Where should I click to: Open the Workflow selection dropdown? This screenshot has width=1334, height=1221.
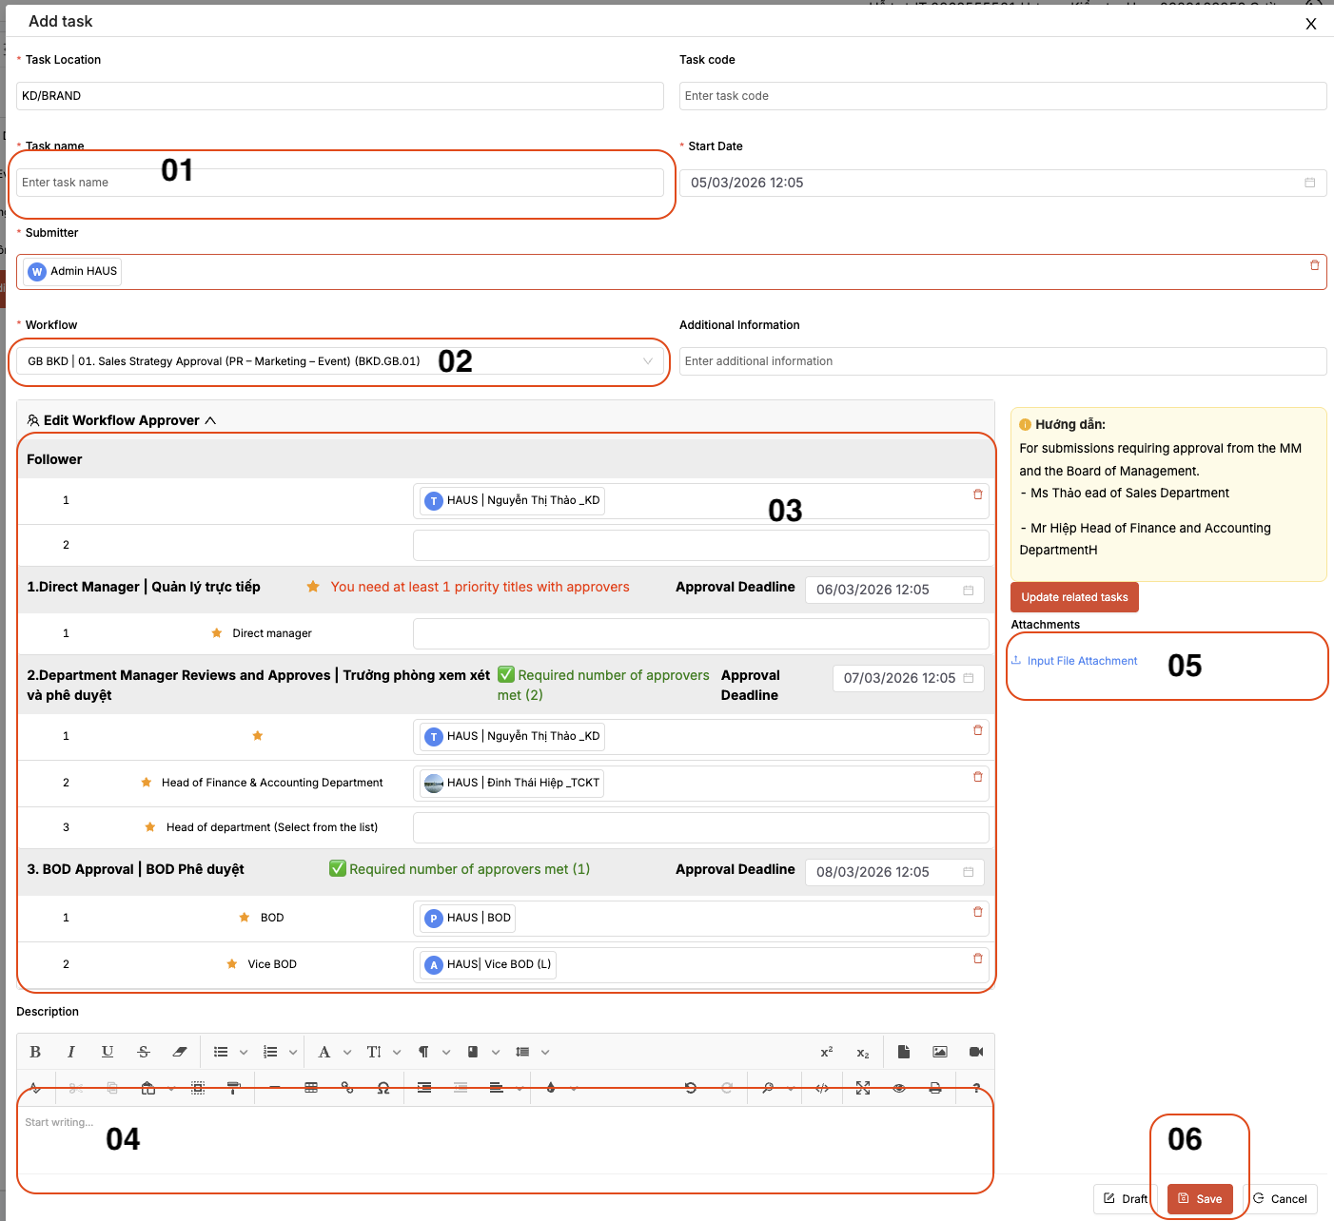(x=648, y=361)
